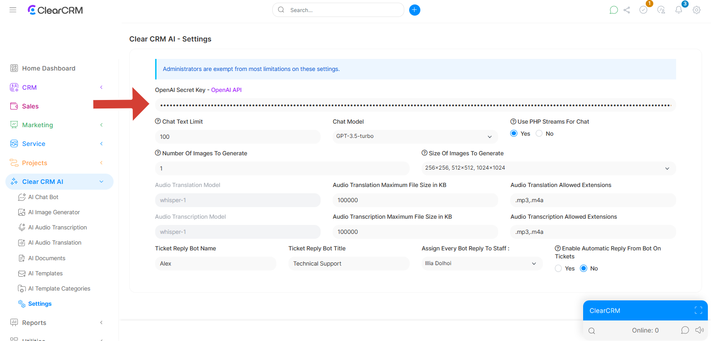
Task: Click Number Of Images help icon
Action: [158, 153]
